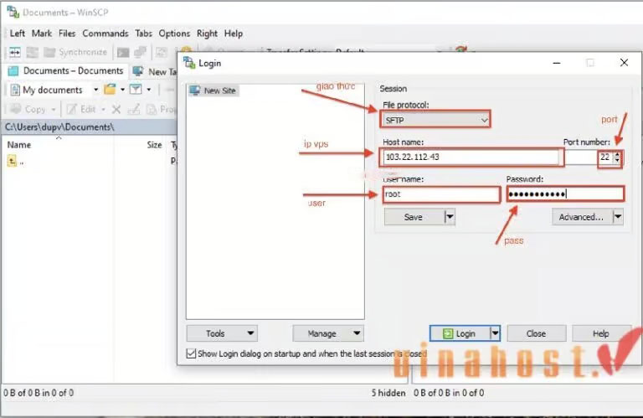Click the Host name input field
643x418 pixels.
(471, 157)
